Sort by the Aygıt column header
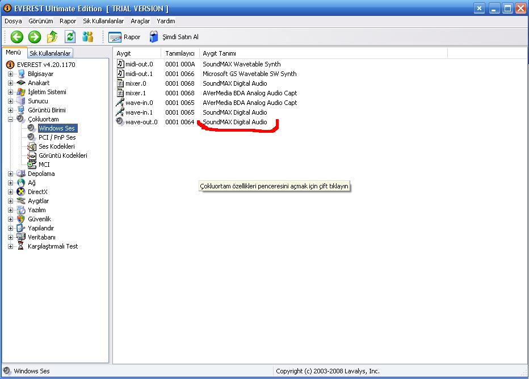 pyautogui.click(x=137, y=53)
